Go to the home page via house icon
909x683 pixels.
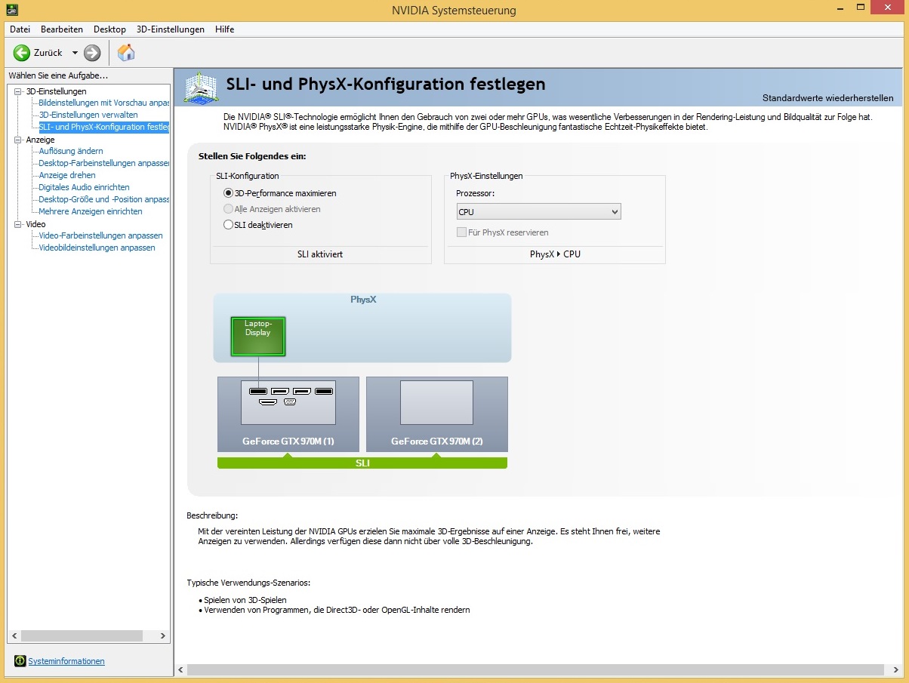126,53
